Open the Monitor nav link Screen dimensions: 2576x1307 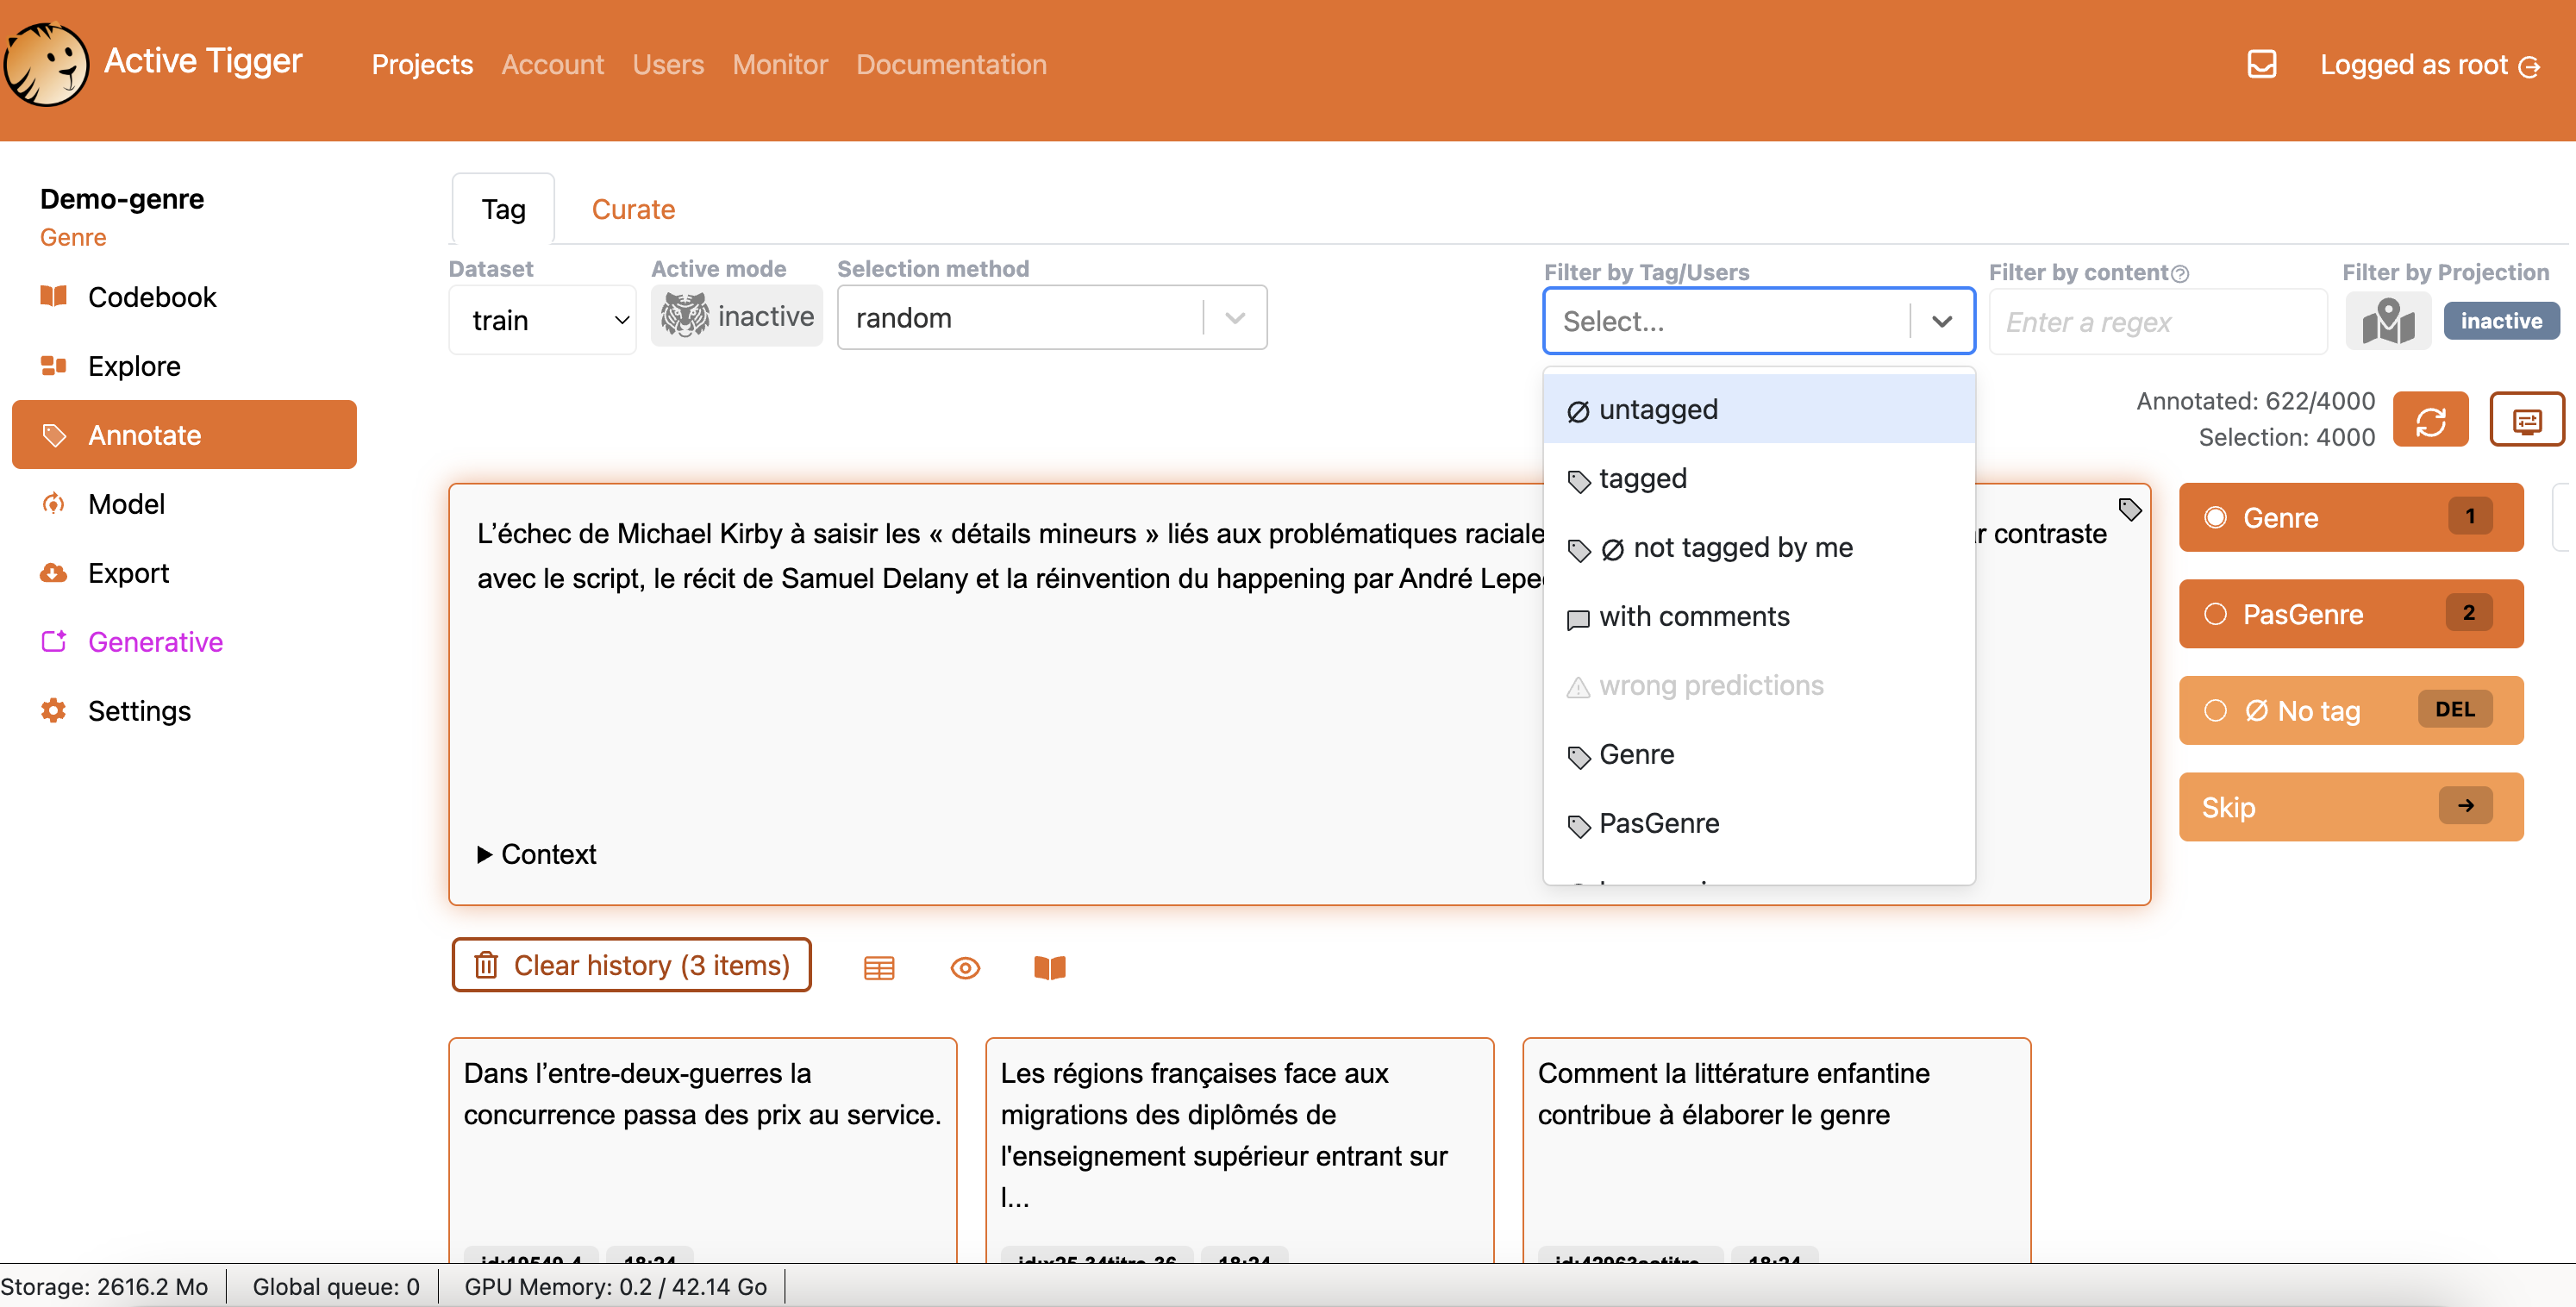[x=780, y=64]
